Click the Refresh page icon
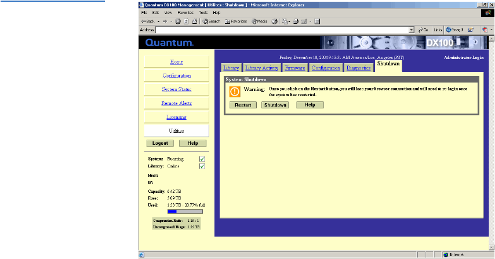This screenshot has height=259, width=495. click(186, 21)
